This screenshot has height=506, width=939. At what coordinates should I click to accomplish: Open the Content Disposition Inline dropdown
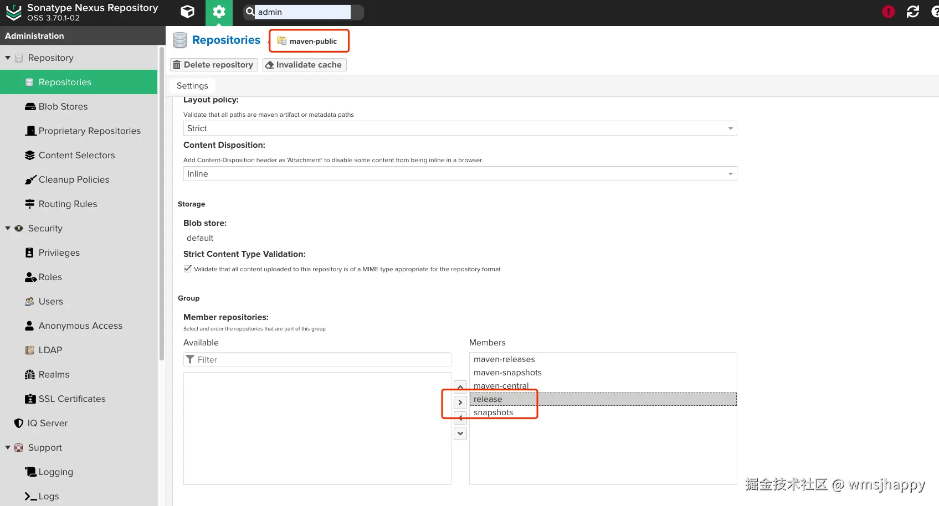[x=460, y=174]
